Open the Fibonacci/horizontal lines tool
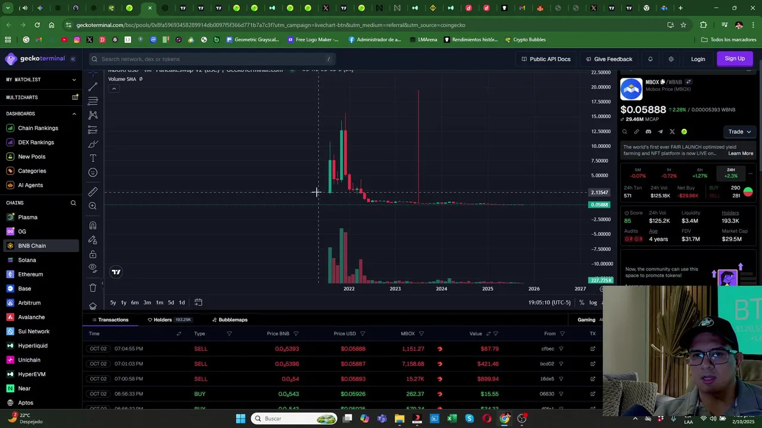 point(93,101)
